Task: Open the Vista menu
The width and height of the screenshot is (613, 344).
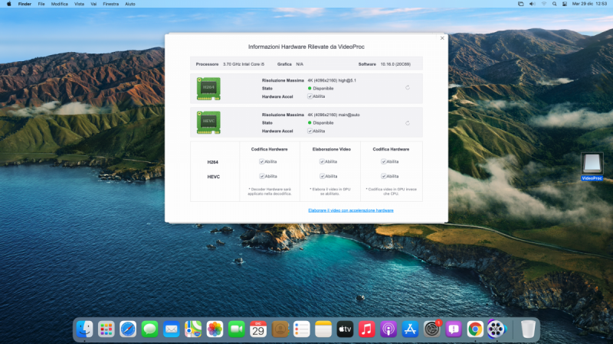Action: [80, 4]
